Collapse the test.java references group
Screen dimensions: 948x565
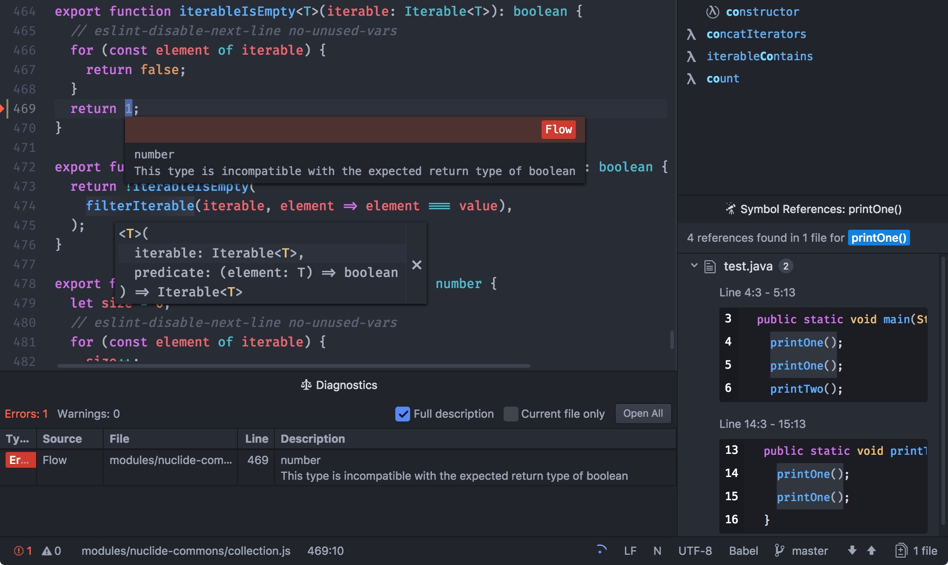[694, 266]
